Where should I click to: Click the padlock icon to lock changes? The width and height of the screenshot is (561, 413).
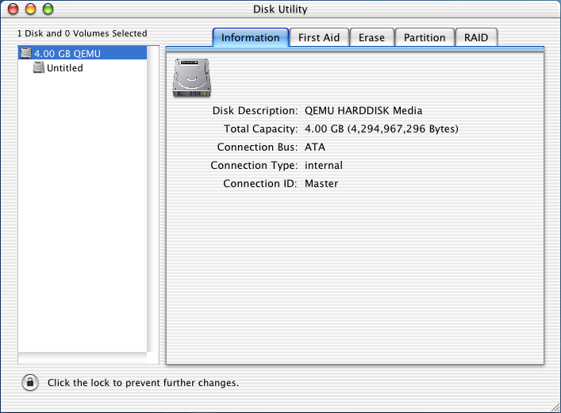click(x=29, y=382)
